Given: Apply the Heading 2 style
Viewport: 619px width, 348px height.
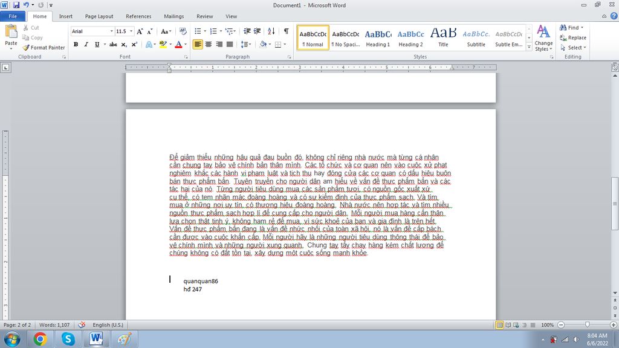Looking at the screenshot, I should click(410, 38).
